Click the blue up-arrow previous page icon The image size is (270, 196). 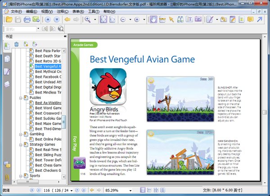pos(48,19)
